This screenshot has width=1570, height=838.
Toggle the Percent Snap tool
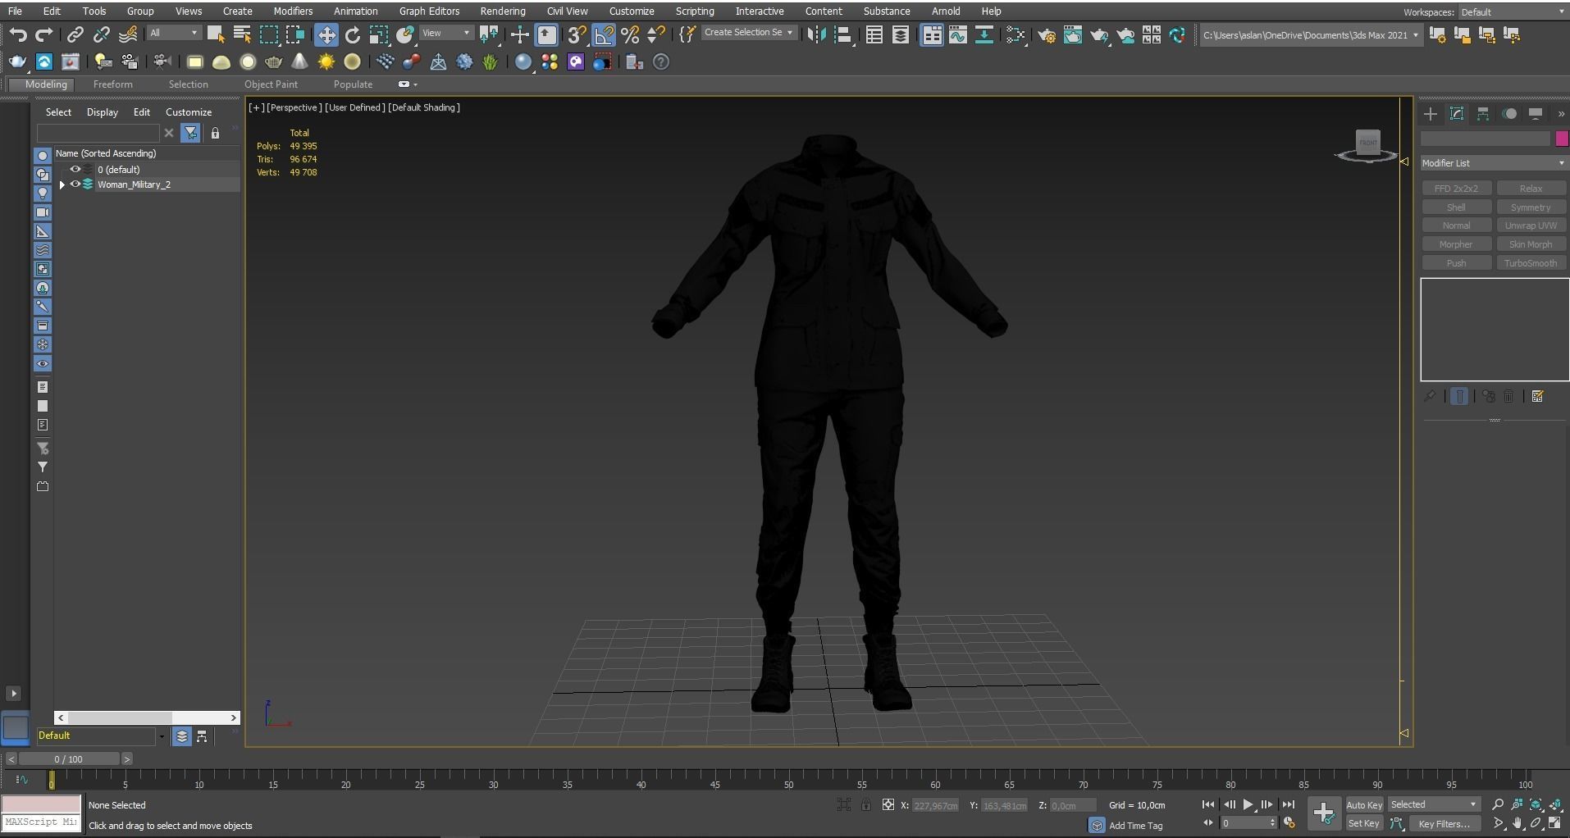[x=630, y=34]
